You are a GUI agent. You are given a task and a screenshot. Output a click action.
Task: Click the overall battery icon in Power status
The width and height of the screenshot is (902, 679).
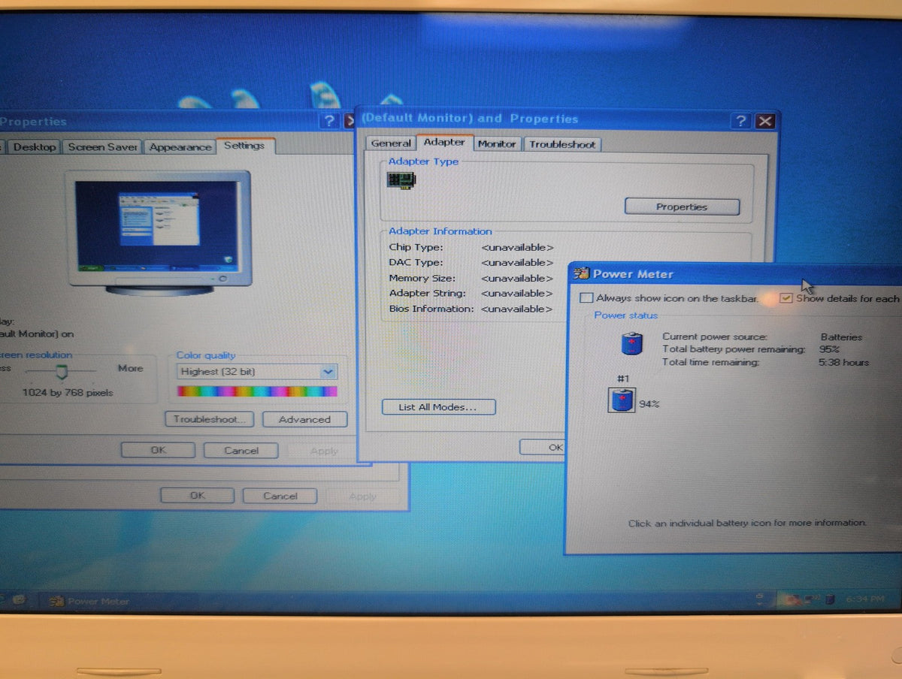(x=631, y=343)
